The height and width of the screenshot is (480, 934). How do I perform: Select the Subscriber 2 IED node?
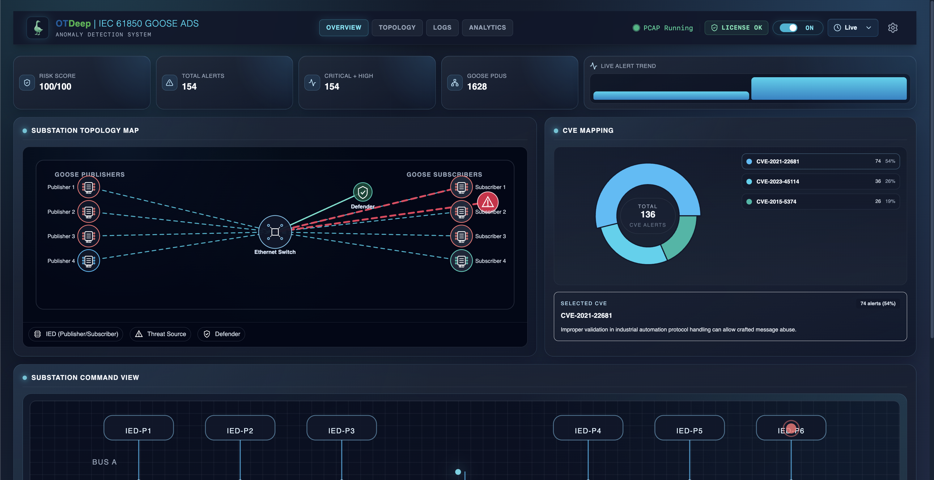(x=461, y=212)
